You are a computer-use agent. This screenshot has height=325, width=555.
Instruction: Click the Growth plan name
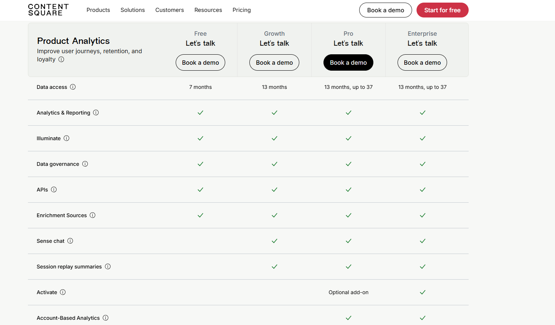(x=274, y=33)
